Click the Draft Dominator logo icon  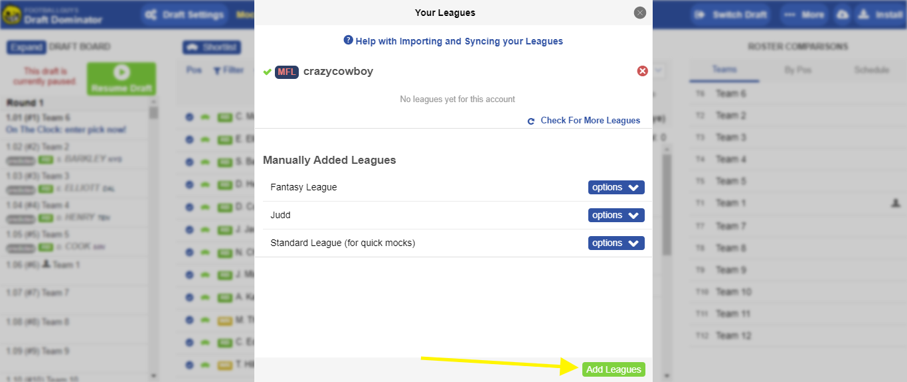pos(11,15)
